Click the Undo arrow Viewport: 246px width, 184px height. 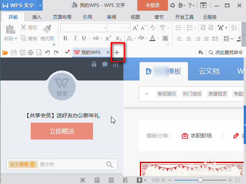pos(48,53)
